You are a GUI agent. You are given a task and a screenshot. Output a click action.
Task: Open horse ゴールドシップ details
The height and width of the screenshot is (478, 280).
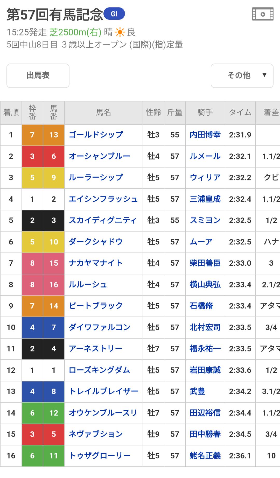click(96, 135)
